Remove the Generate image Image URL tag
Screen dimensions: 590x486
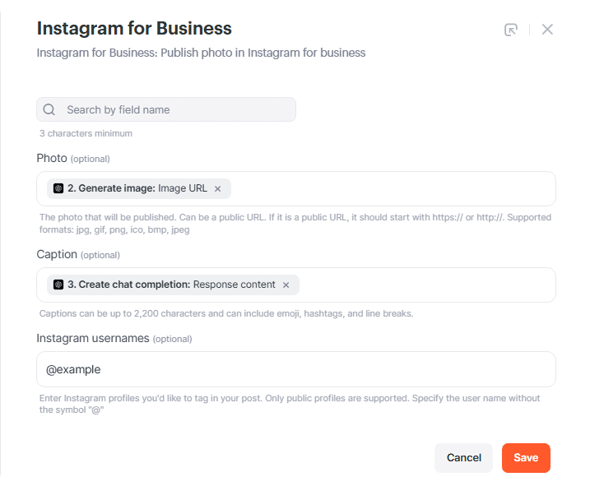(x=217, y=189)
